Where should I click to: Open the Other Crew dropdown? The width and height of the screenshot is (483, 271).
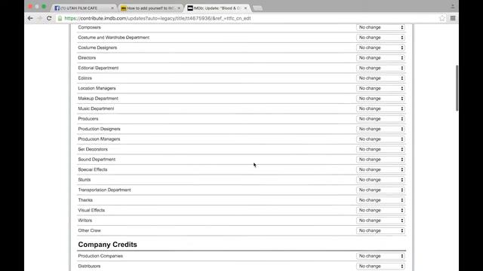(380, 230)
